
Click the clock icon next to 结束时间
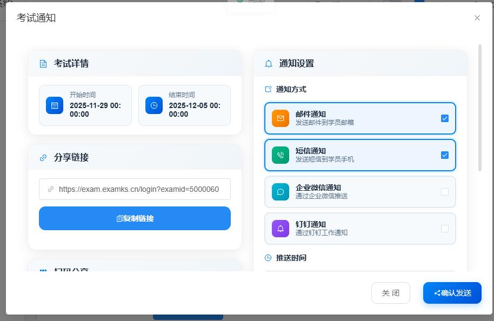click(153, 105)
